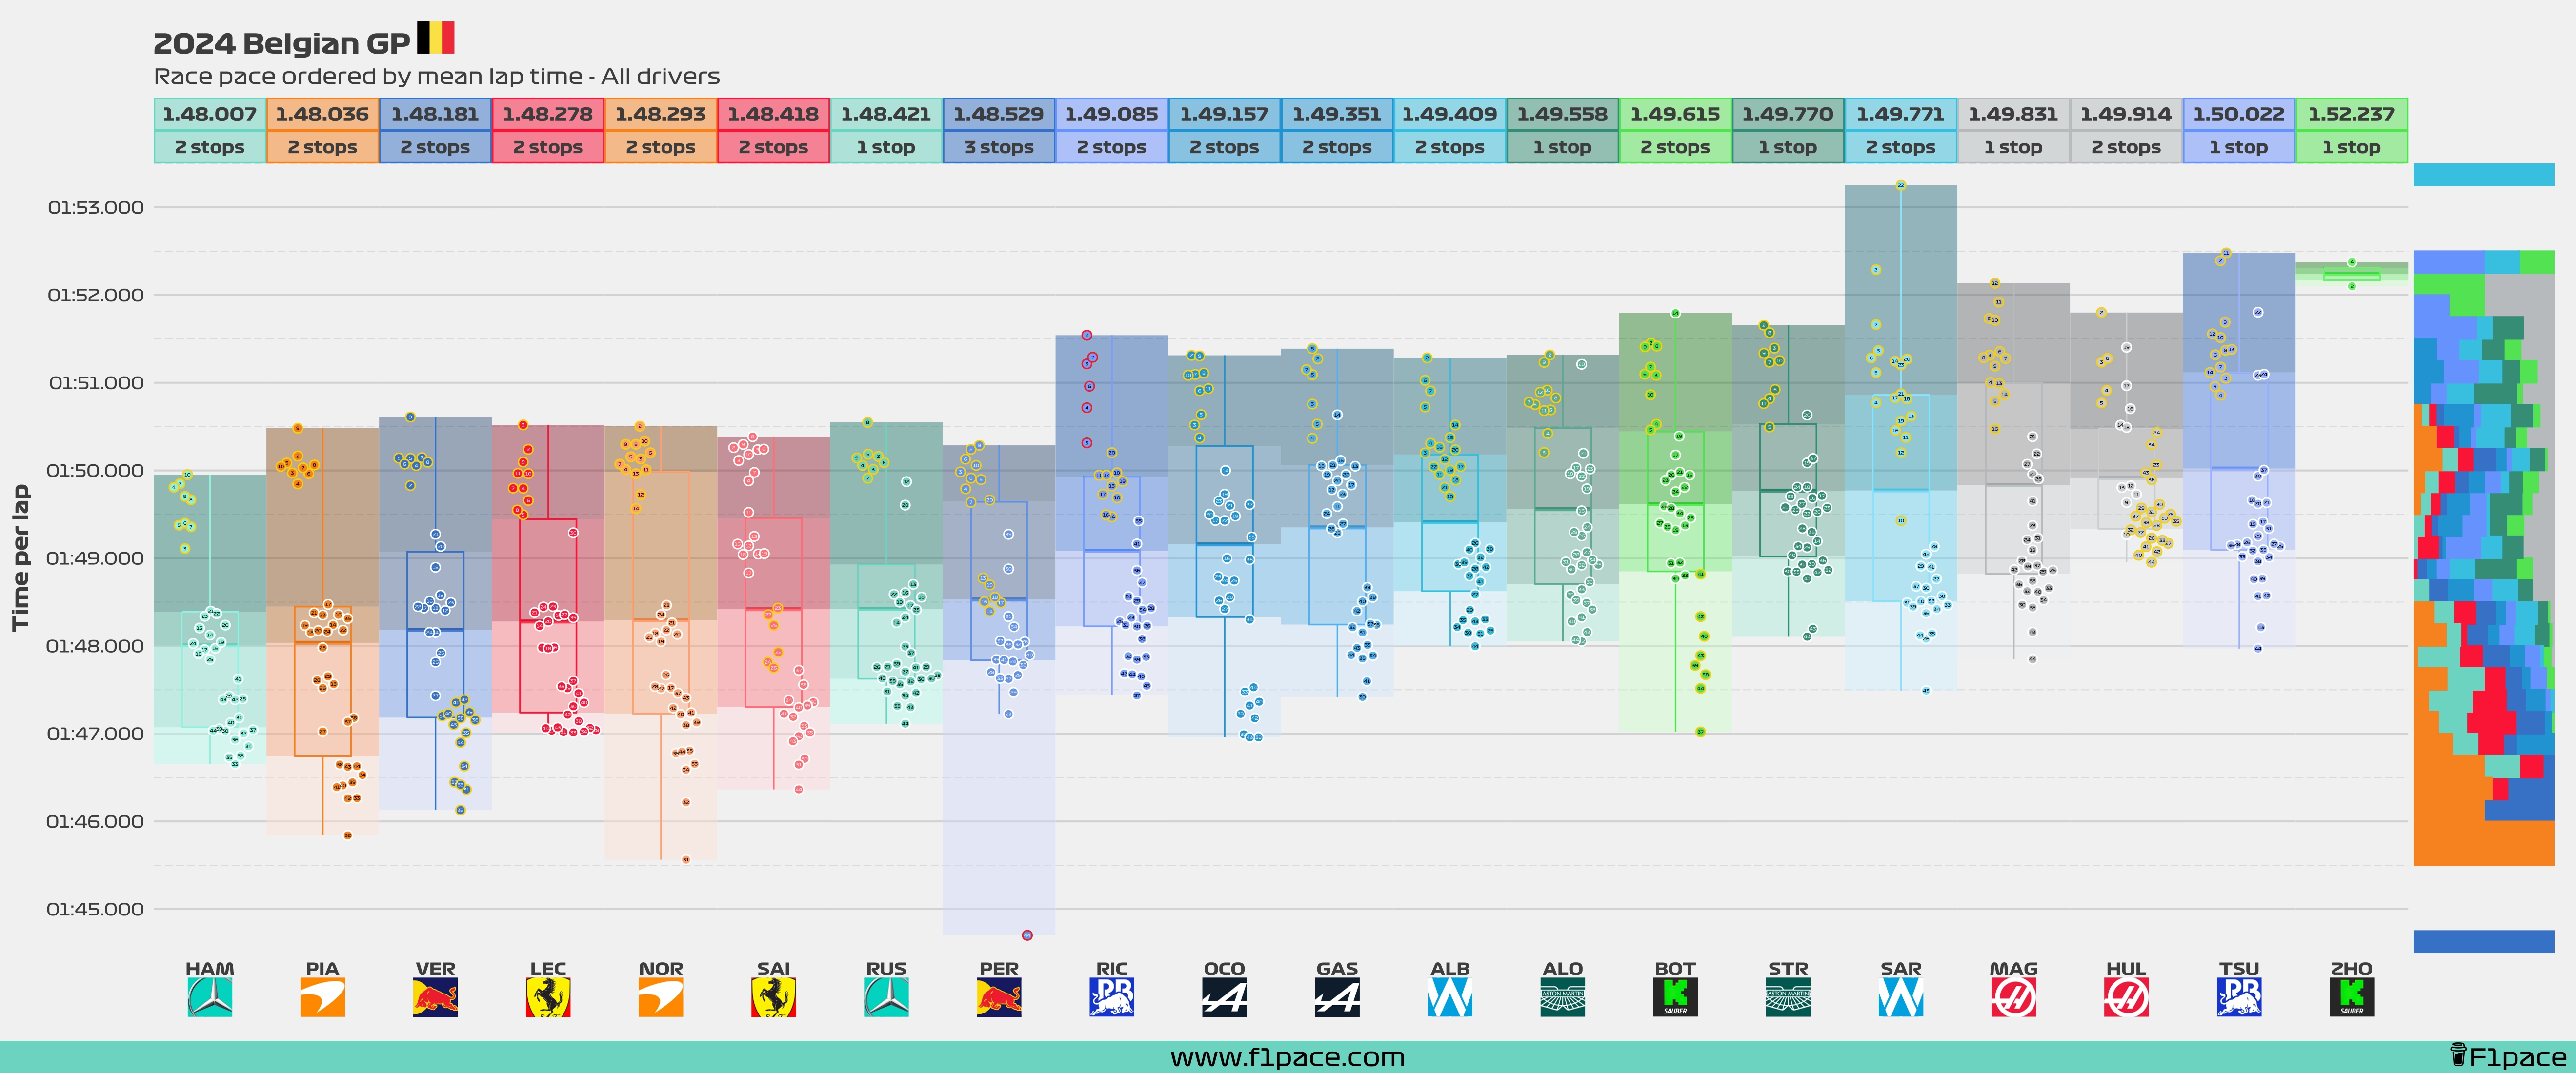
Task: Click the RB logo under RIC
Action: coord(1112,997)
